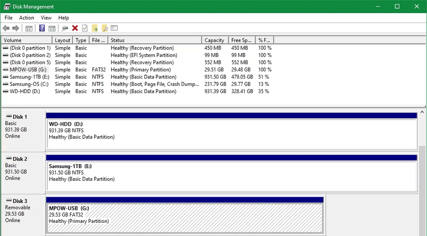Click the folder icon with magnifying glass
Screen dimensions: 427x236
[105, 28]
